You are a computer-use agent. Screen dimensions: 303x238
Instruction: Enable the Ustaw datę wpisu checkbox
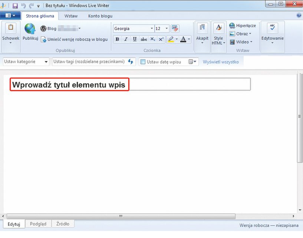tap(143, 62)
